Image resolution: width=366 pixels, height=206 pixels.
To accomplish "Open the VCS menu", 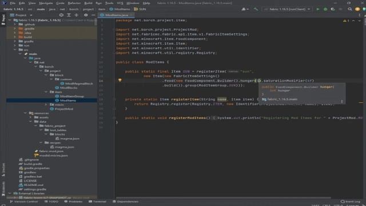I will (x=120, y=3).
